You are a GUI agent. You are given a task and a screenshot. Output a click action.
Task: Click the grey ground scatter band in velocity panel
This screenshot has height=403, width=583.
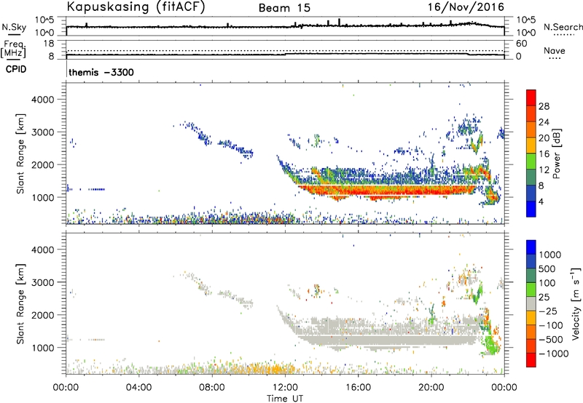pos(387,340)
